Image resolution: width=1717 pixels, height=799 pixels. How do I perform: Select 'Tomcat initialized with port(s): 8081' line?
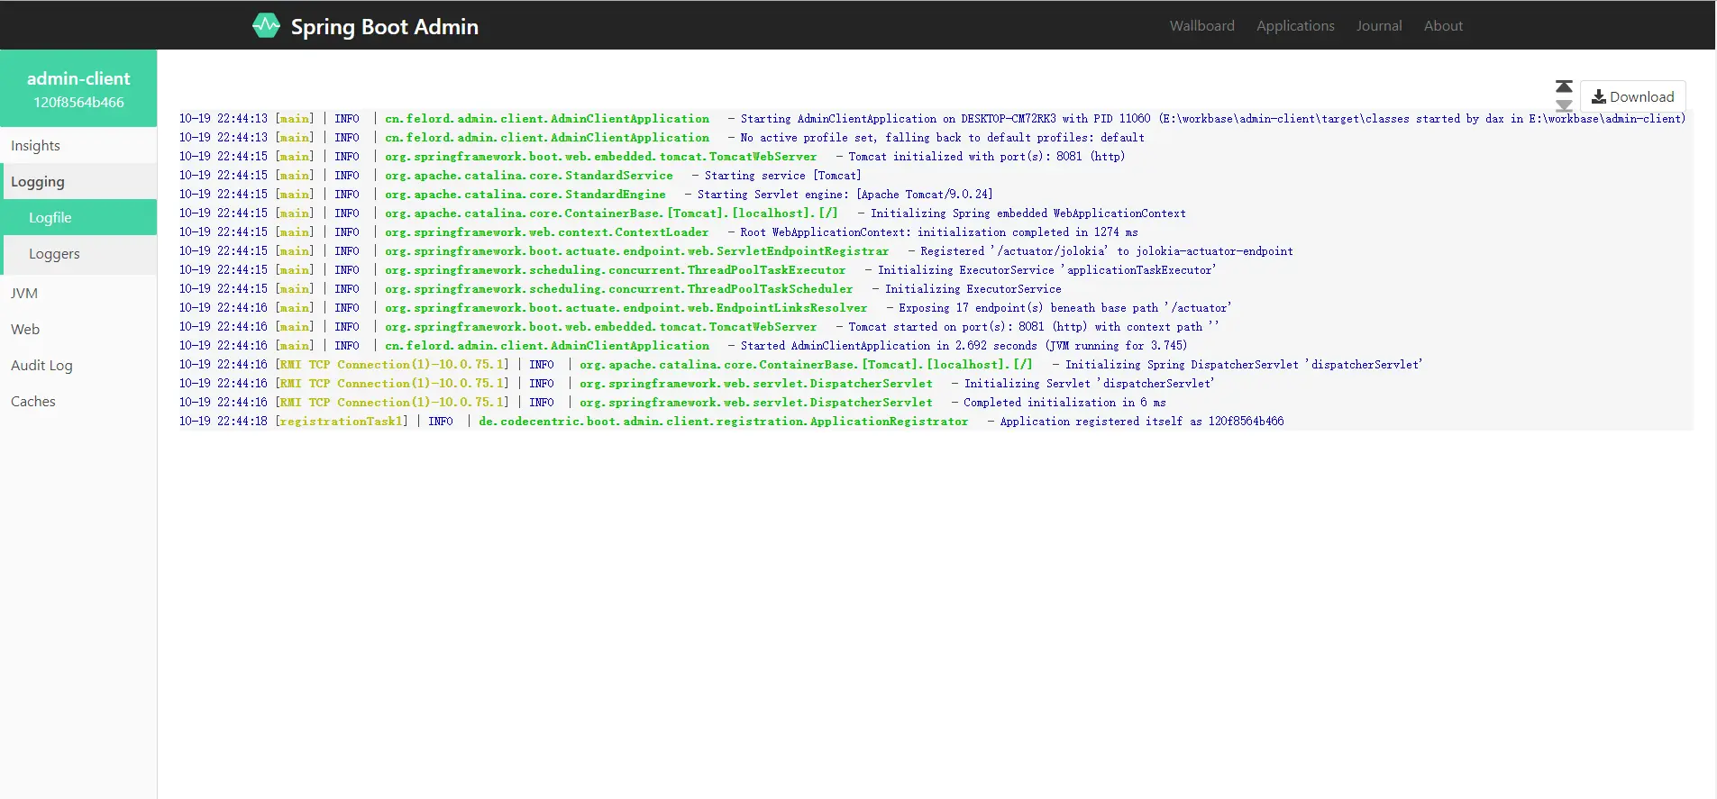(x=652, y=156)
